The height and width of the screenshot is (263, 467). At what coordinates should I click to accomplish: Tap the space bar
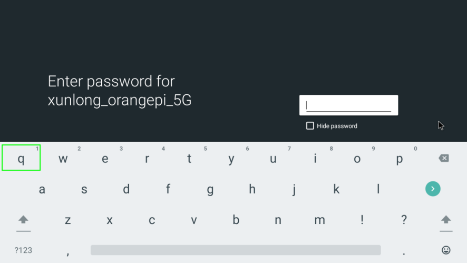coord(236,250)
